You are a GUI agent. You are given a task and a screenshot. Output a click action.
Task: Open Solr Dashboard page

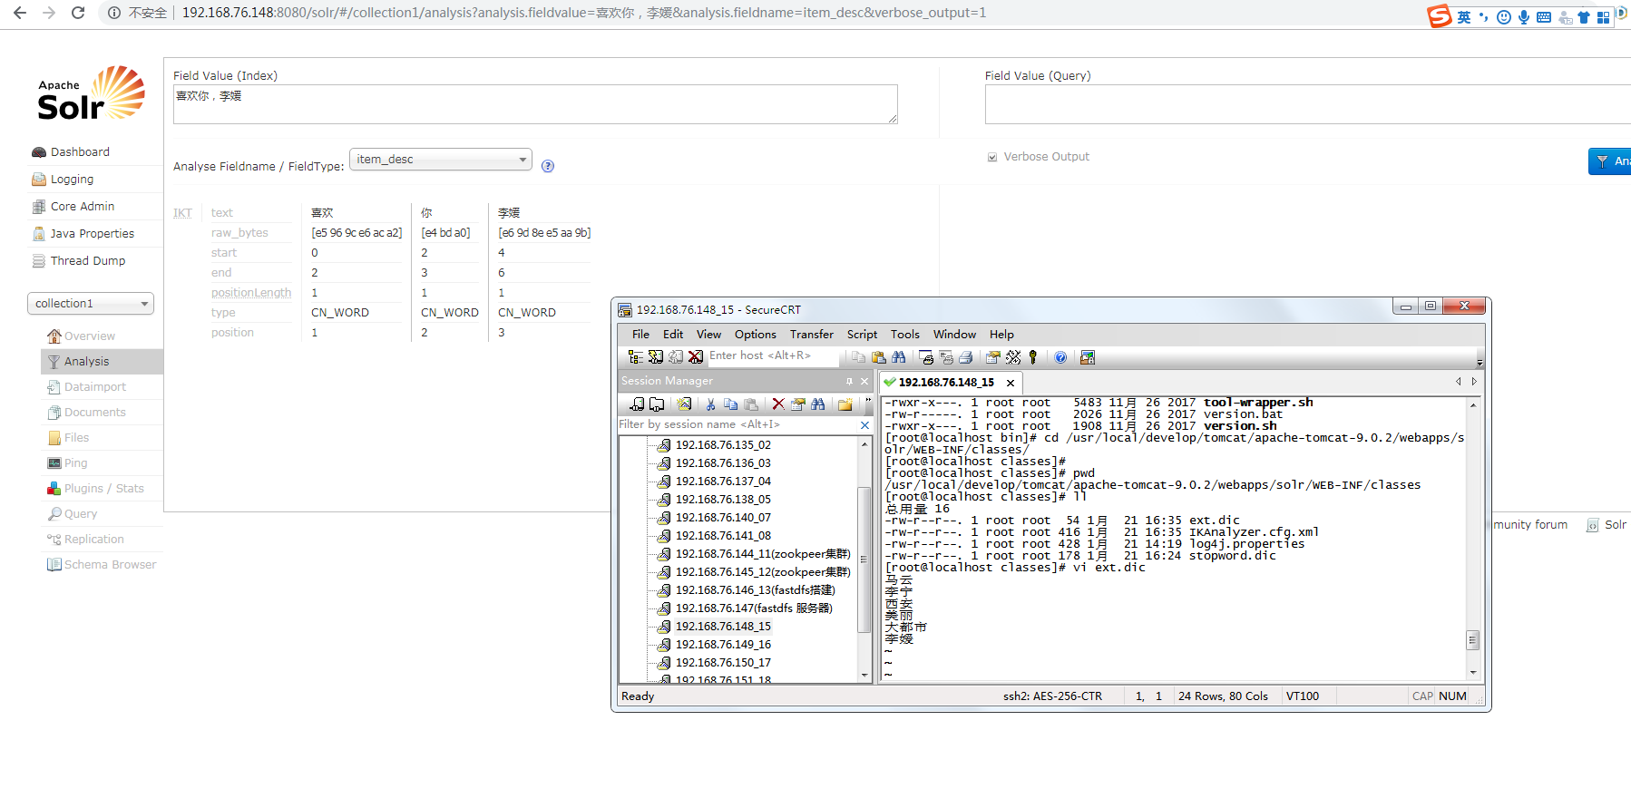[x=80, y=151]
